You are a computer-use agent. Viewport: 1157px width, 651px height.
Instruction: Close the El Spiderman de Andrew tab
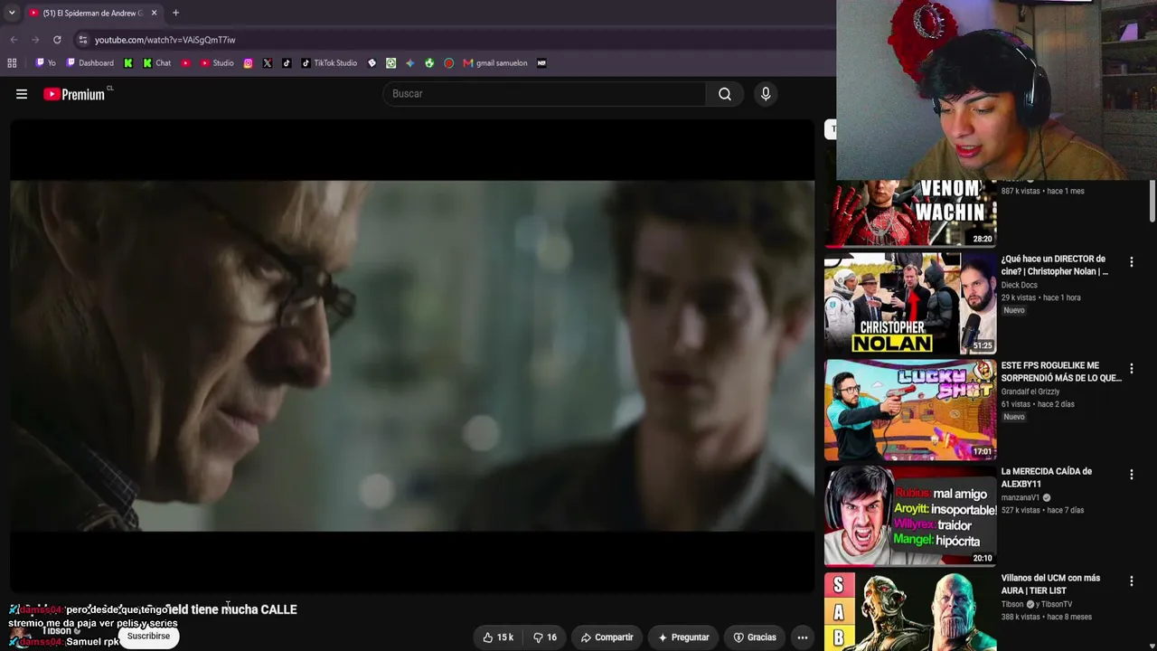point(154,13)
